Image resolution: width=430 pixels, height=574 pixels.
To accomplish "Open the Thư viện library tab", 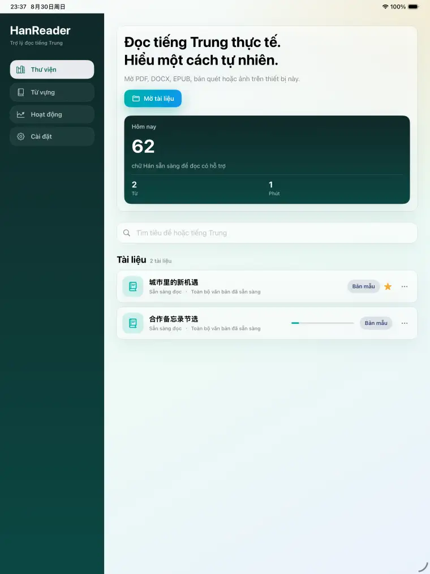I will click(52, 70).
